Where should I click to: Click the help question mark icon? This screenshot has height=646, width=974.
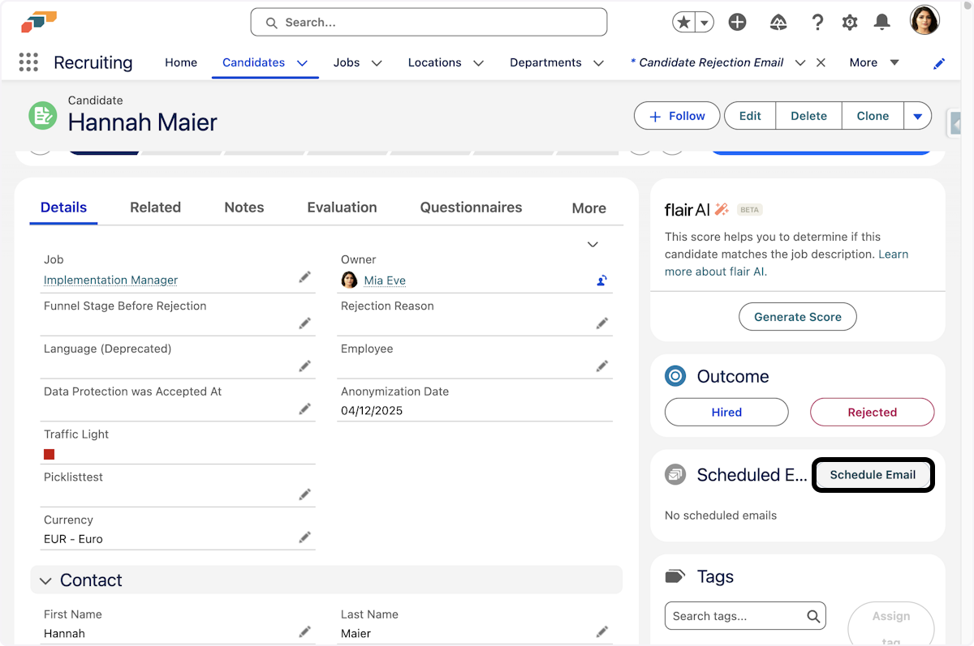[x=818, y=23]
